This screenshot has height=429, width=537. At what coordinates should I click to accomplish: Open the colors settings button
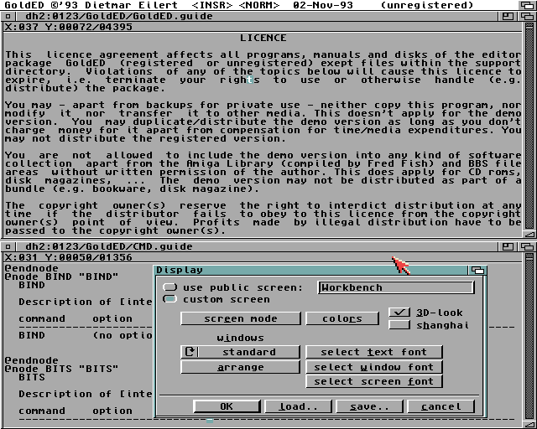pyautogui.click(x=342, y=318)
